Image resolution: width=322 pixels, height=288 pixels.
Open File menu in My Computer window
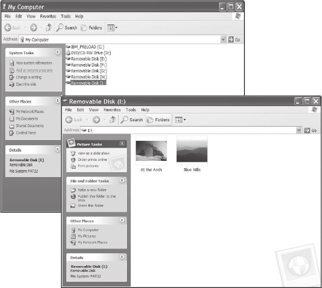[x=8, y=16]
